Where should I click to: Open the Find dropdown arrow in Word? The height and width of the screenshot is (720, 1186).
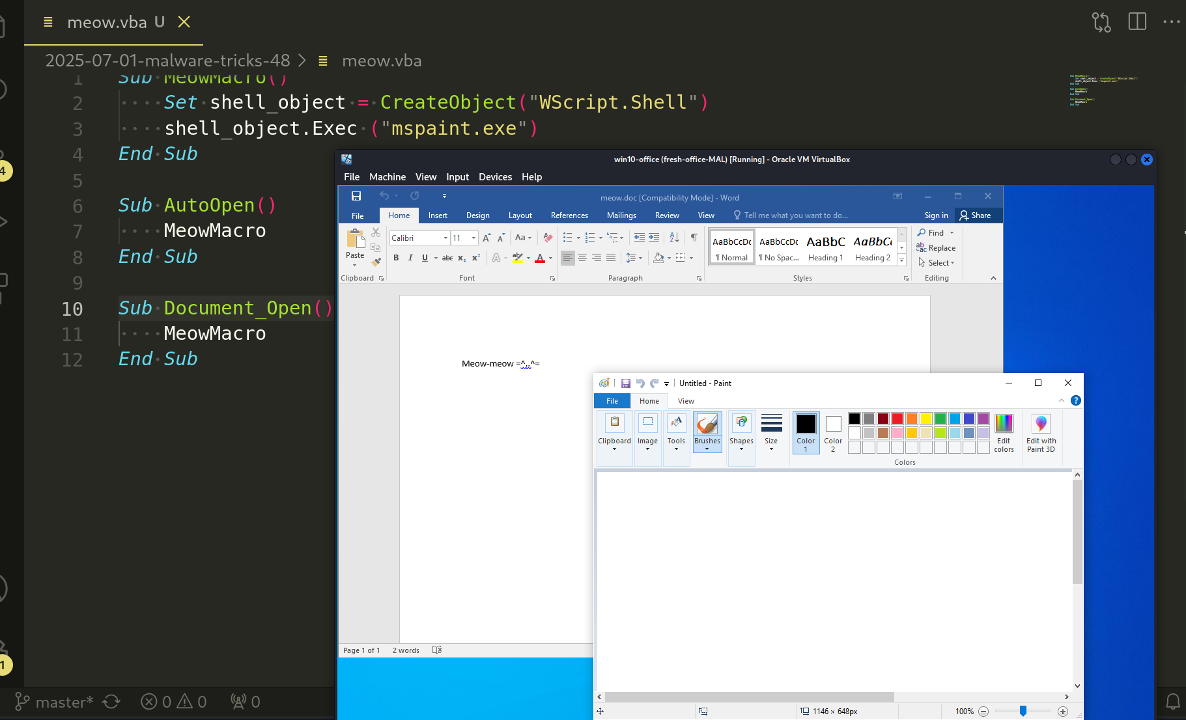point(952,233)
